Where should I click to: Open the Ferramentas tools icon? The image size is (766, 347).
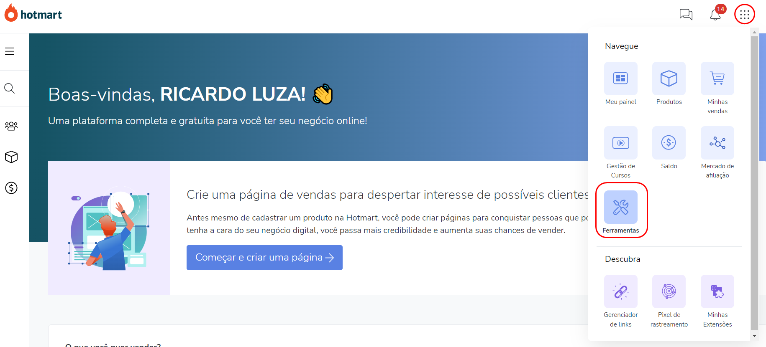tap(620, 207)
